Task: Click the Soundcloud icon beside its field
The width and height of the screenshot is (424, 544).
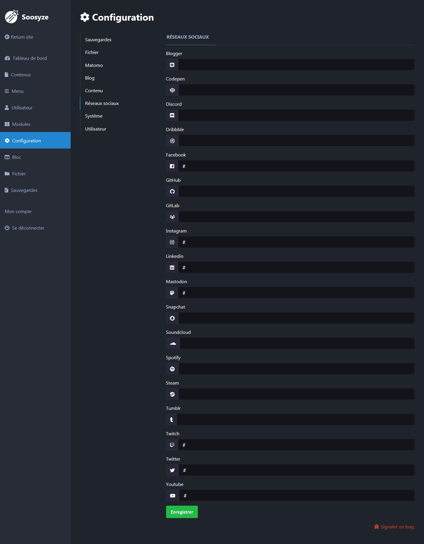Action: pyautogui.click(x=173, y=344)
